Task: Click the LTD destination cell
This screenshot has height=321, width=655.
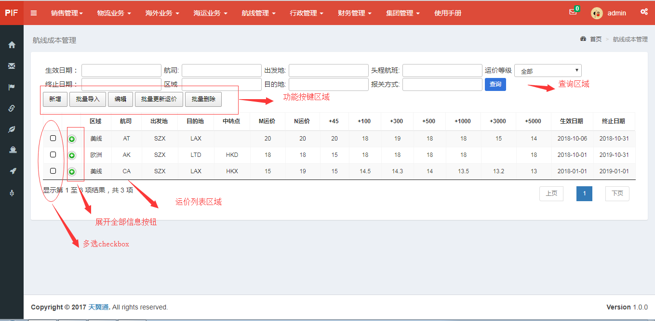Action: pyautogui.click(x=196, y=155)
